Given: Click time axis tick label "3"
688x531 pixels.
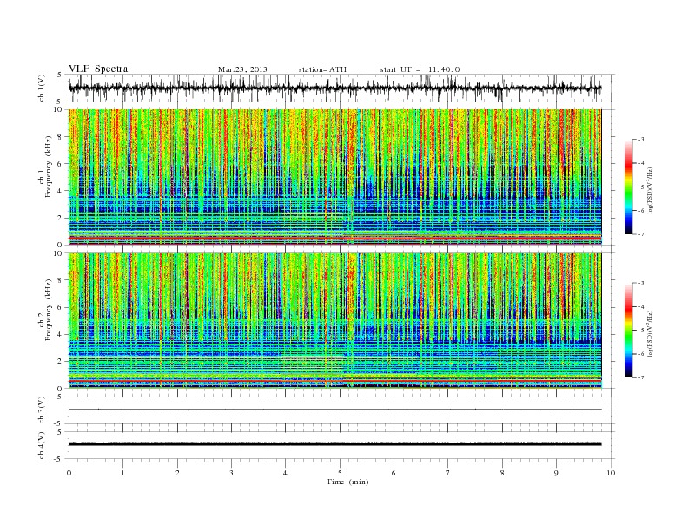Looking at the screenshot, I should coord(231,473).
